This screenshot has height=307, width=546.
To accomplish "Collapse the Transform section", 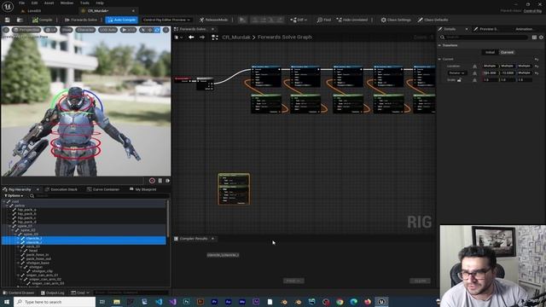I will (439, 45).
